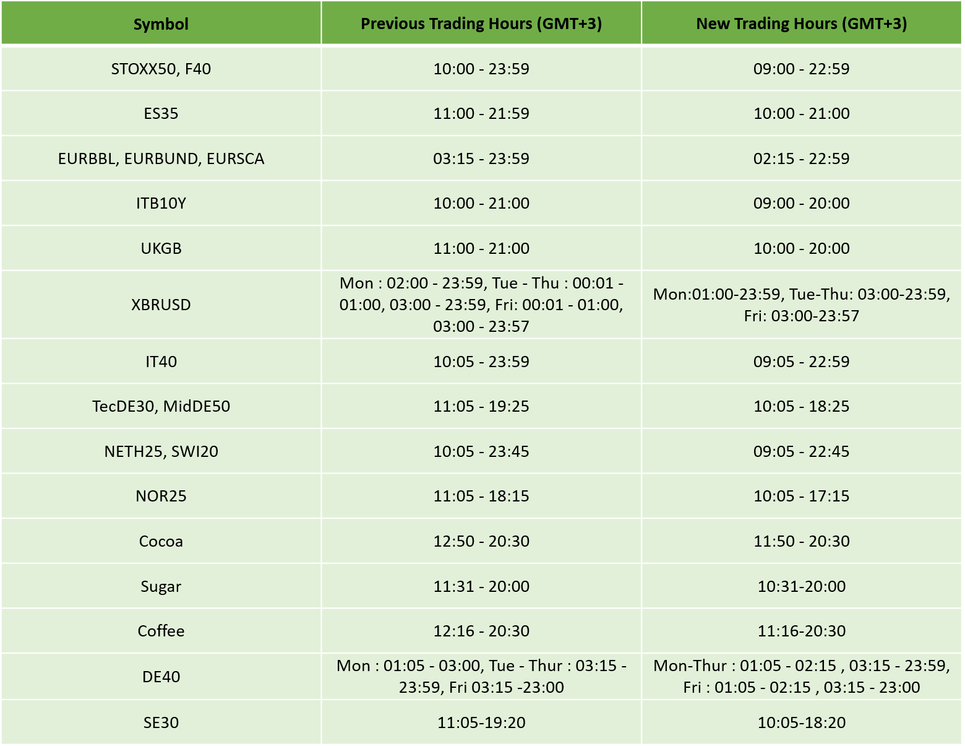Click Sugar previous hours 11:31 - 20:00
965x746 pixels.
481,586
